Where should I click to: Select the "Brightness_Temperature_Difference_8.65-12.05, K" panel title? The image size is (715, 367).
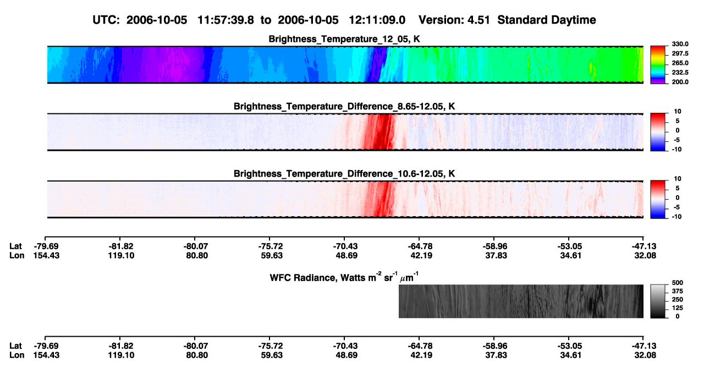pyautogui.click(x=345, y=106)
